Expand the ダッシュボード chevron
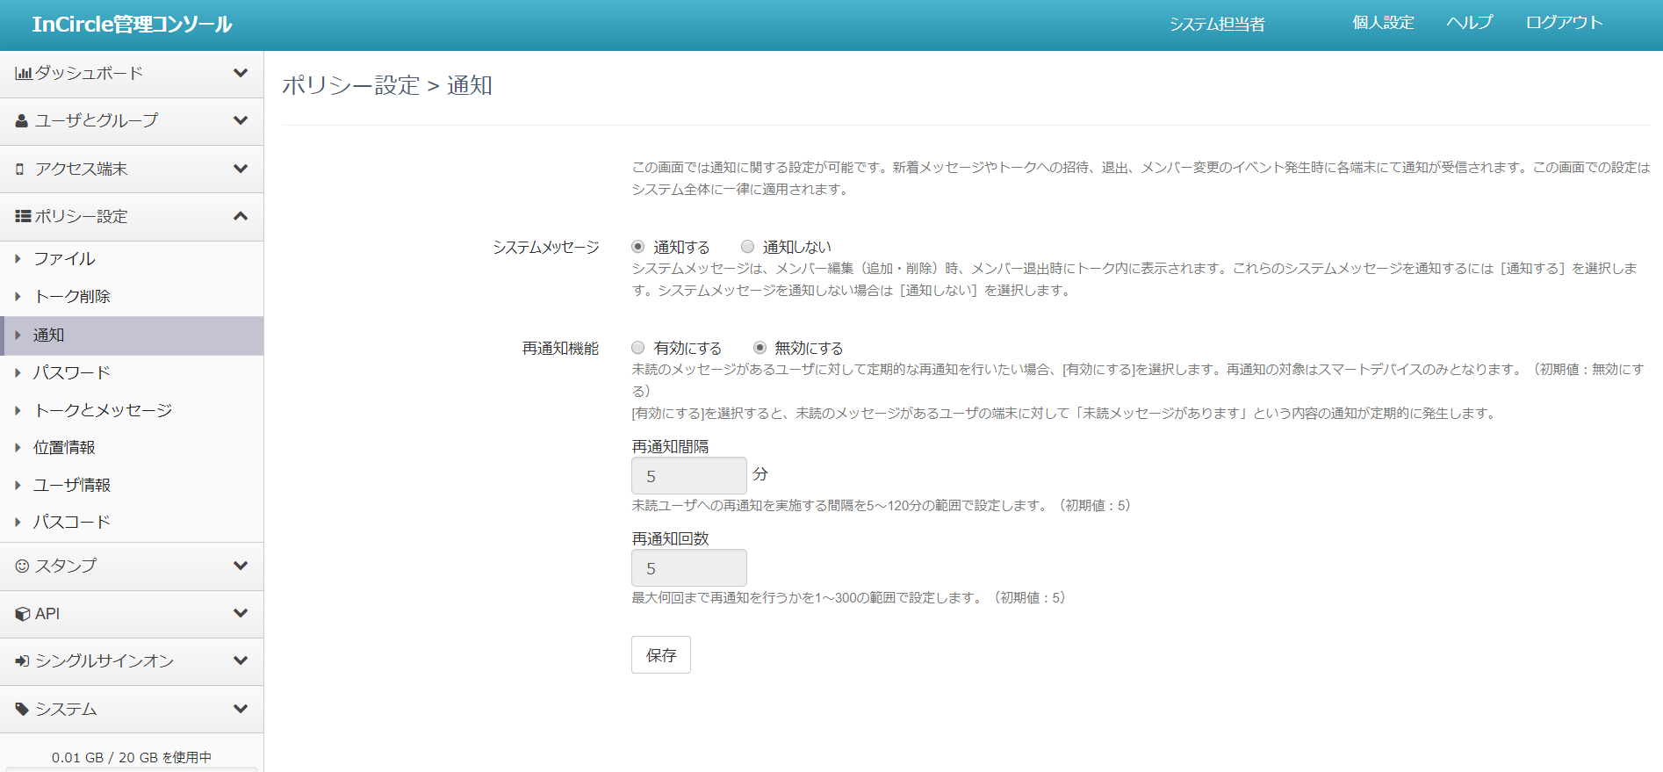This screenshot has width=1663, height=772. (241, 74)
